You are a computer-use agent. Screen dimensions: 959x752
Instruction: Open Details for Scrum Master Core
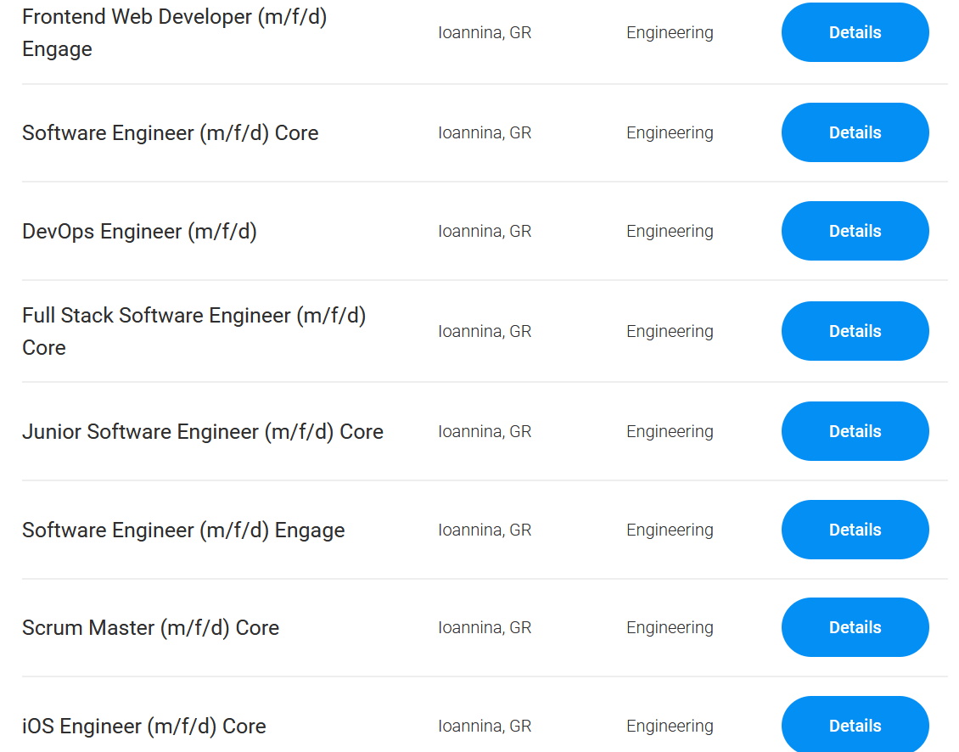tap(855, 628)
